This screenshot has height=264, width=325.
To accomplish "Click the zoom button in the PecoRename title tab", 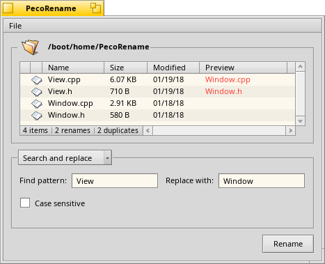I will [x=95, y=8].
